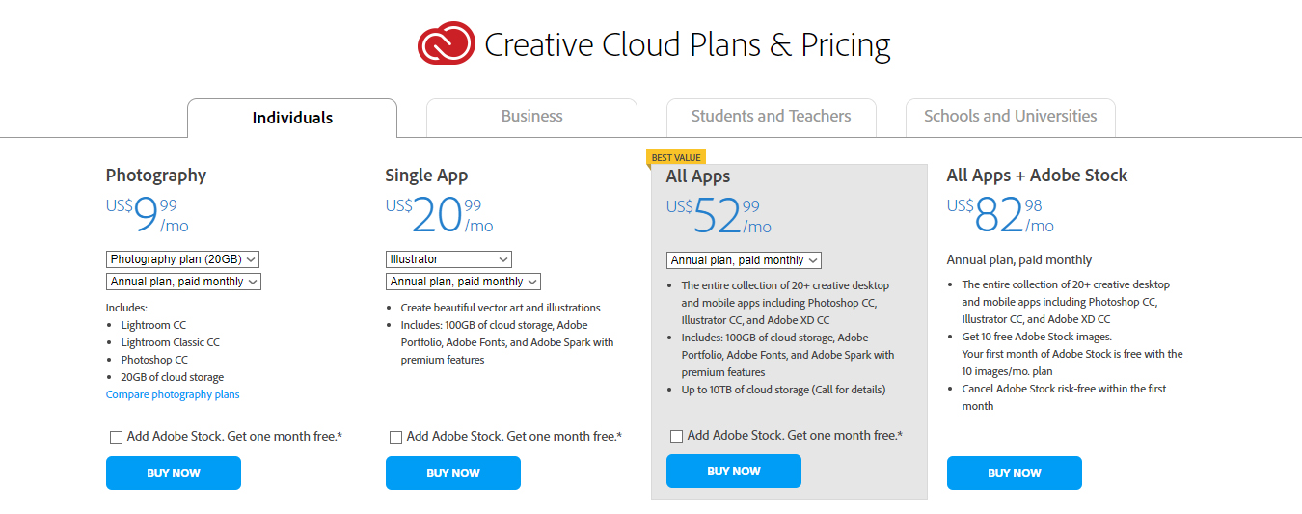
Task: Hit BUY NOW in the All Apps card
Action: pos(734,472)
